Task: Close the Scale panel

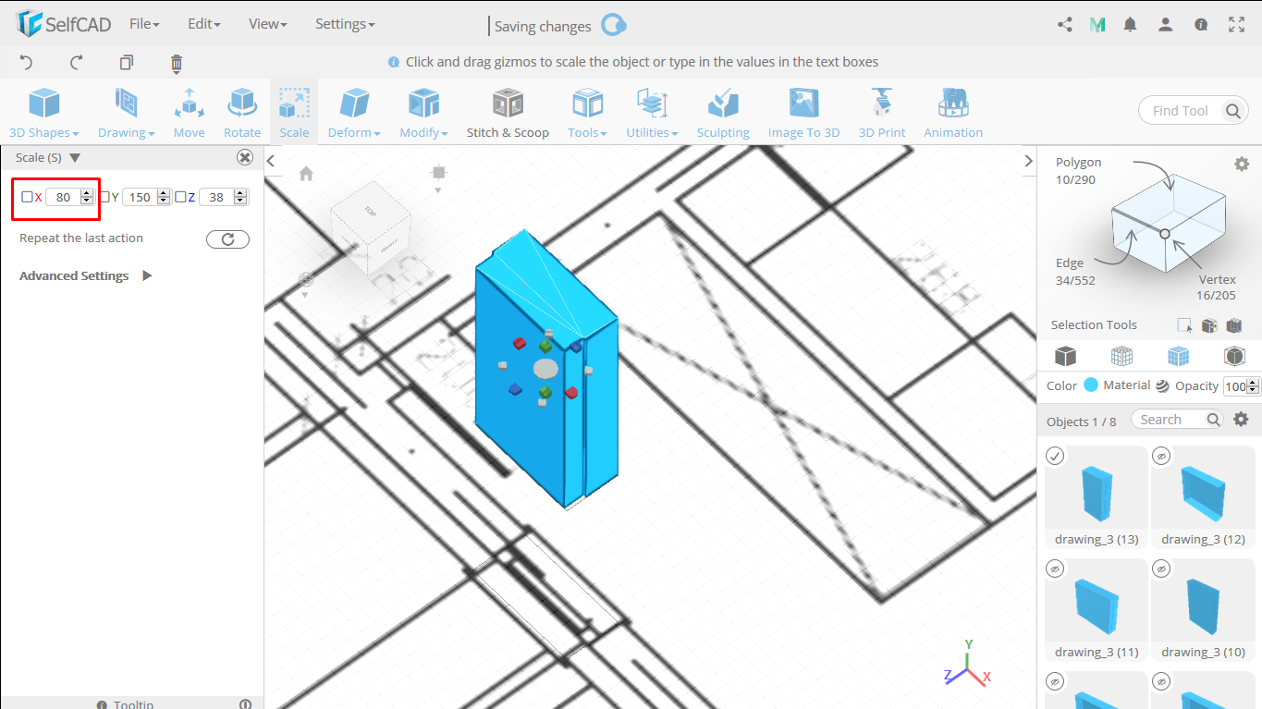Action: tap(245, 158)
